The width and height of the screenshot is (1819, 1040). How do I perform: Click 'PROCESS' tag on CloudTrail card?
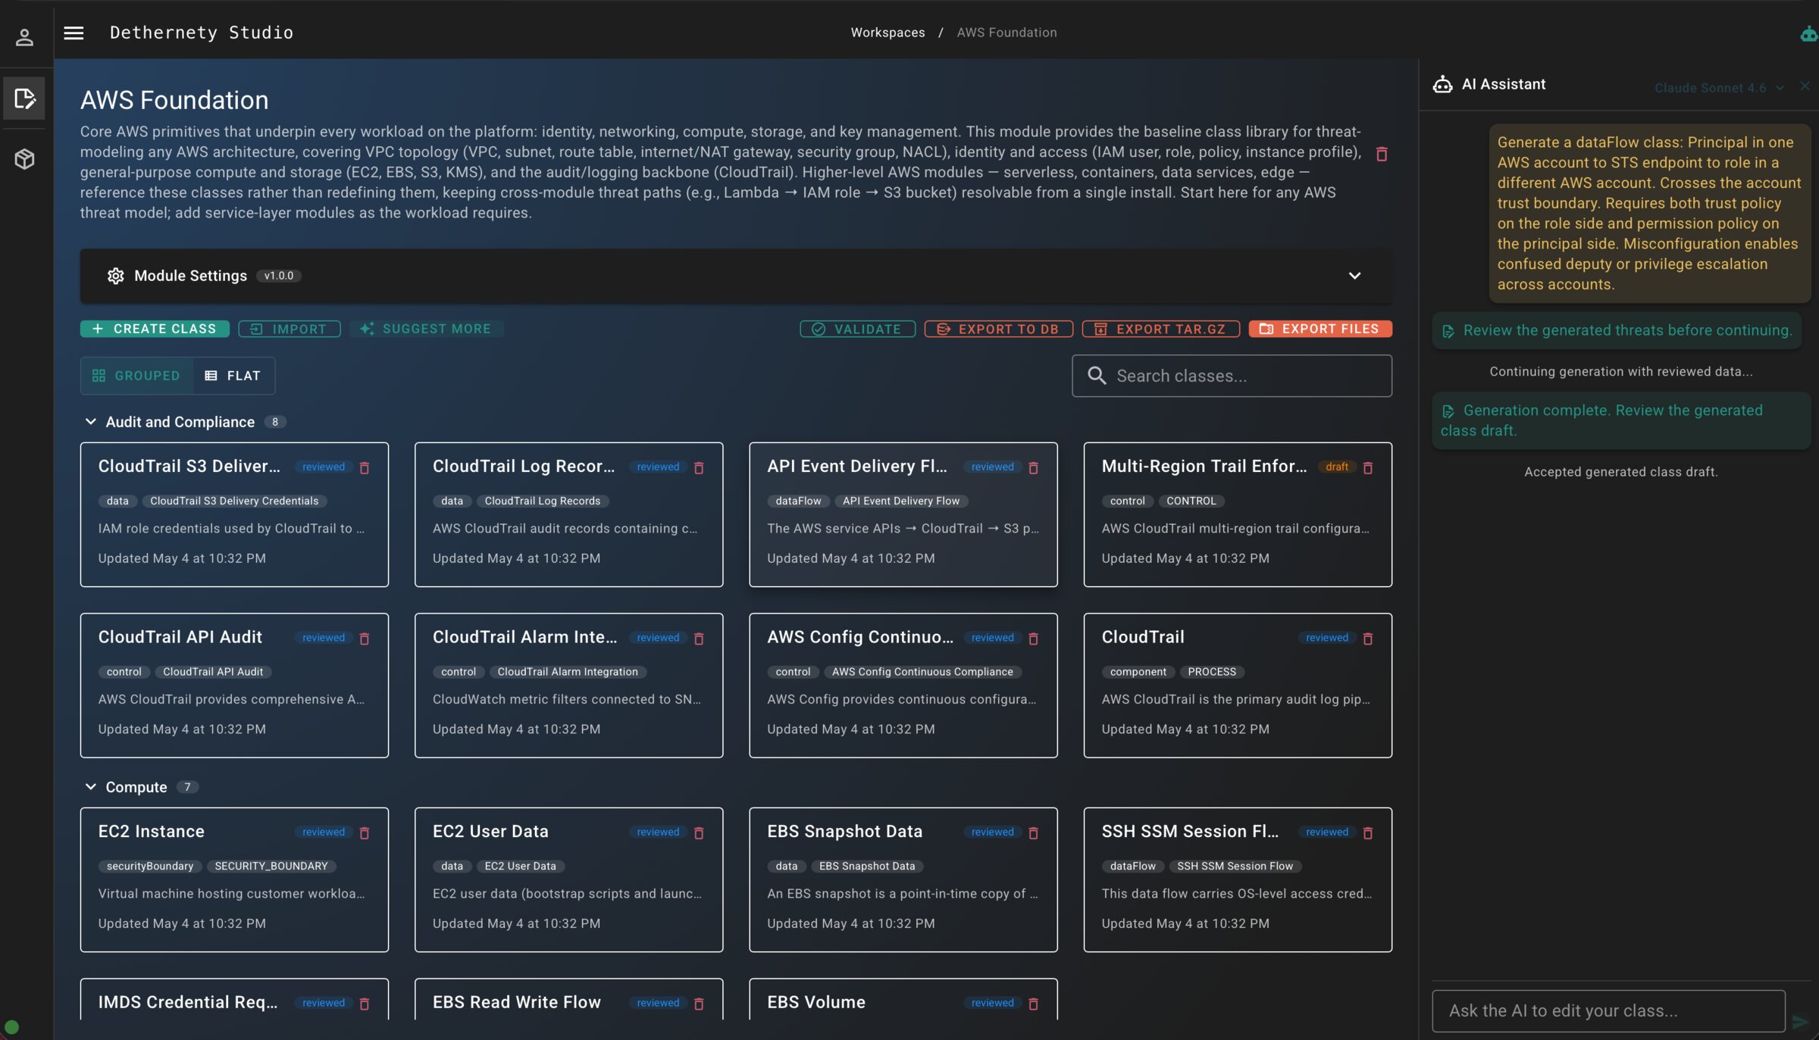pyautogui.click(x=1211, y=672)
